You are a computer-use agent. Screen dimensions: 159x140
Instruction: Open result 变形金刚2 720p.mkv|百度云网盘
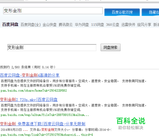pyautogui.click(x=29, y=100)
